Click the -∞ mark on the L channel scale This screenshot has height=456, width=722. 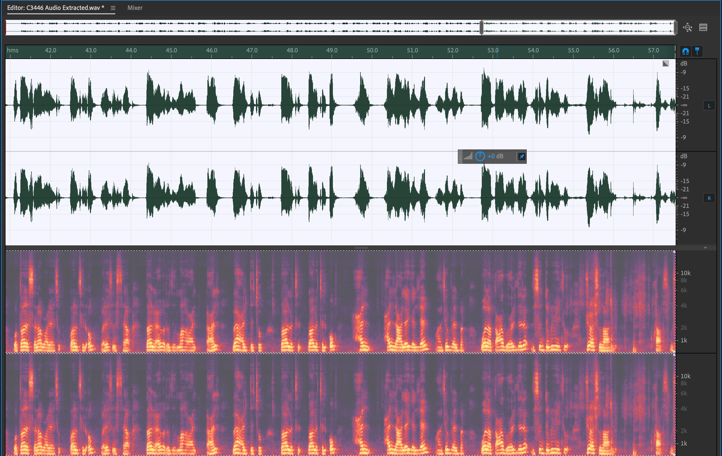coord(684,105)
